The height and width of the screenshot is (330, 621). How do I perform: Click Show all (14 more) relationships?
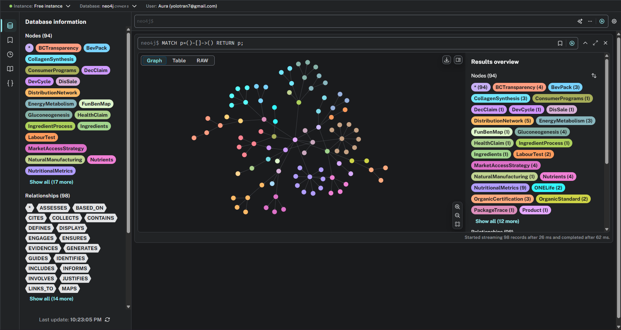(51, 299)
